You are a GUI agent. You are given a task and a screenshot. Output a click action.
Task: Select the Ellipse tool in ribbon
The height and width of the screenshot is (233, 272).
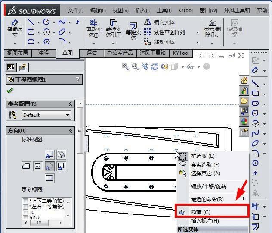tap(62, 32)
